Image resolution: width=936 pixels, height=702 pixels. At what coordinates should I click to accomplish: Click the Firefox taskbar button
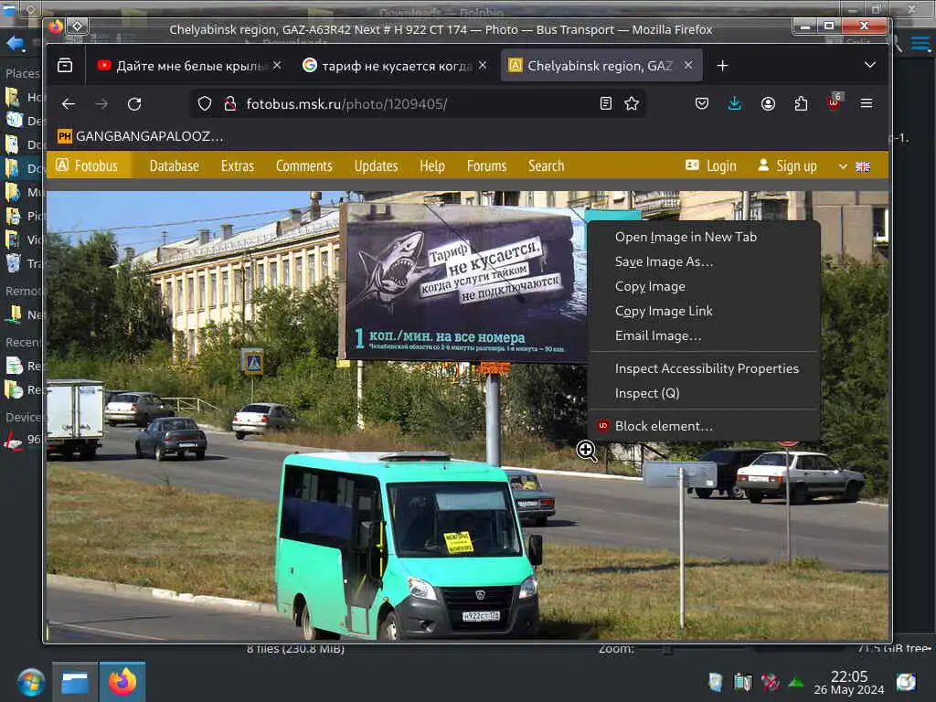(x=122, y=682)
